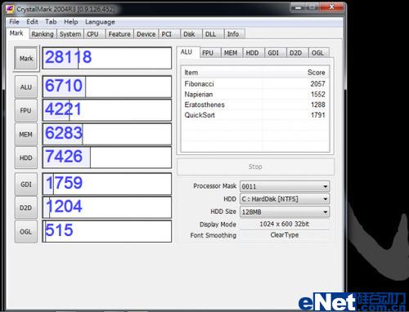
Task: Click the D2D score 1204 field
Action: coord(107,207)
